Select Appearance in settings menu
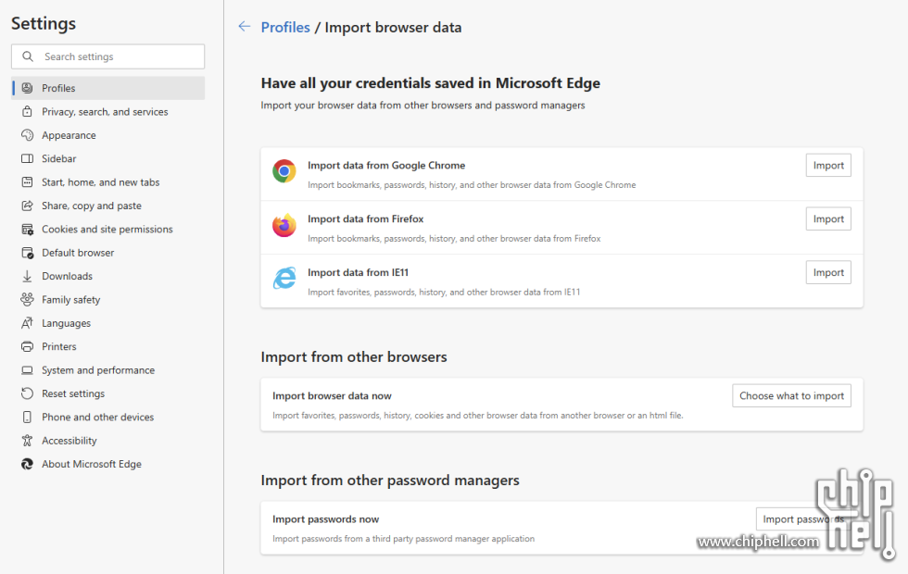This screenshot has width=908, height=574. point(107,135)
